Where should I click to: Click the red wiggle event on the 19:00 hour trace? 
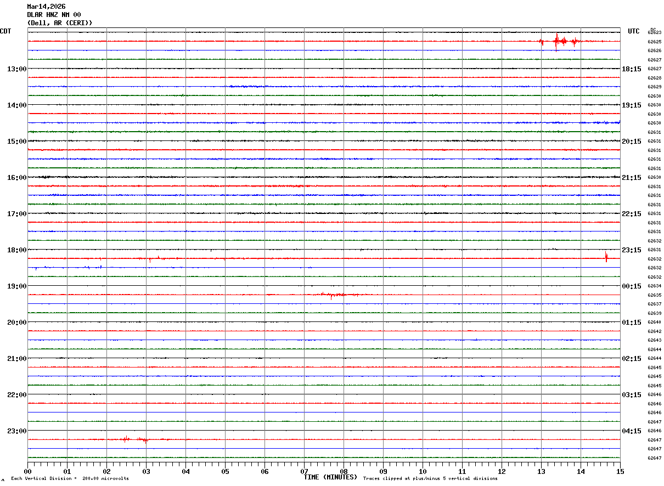335,295
